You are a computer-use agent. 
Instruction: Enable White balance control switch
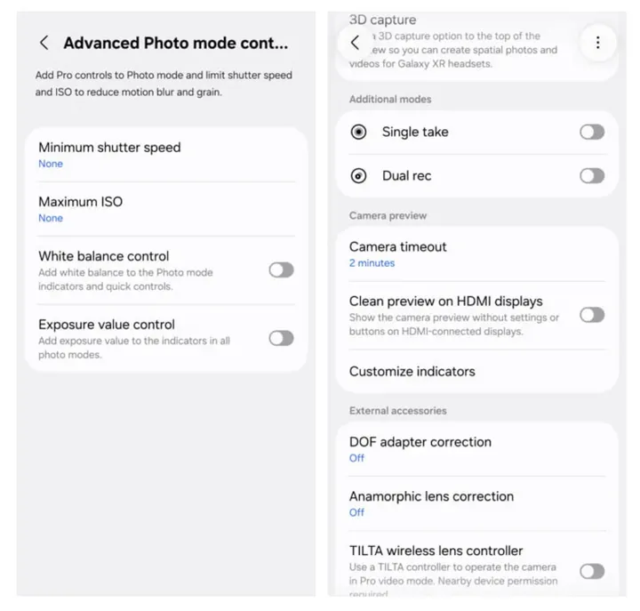281,269
